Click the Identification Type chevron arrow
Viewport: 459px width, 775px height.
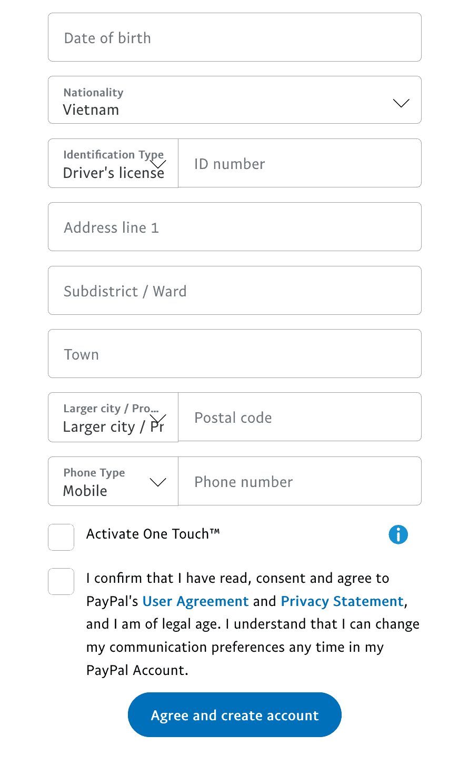click(x=158, y=165)
